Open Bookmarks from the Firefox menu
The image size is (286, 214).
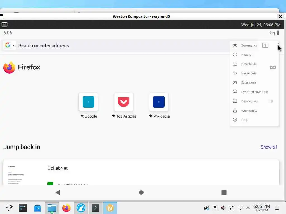point(249,45)
